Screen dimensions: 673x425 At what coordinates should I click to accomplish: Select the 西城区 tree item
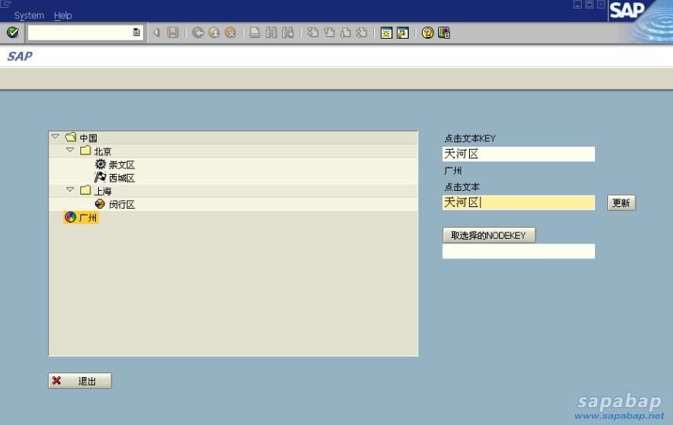pos(122,178)
